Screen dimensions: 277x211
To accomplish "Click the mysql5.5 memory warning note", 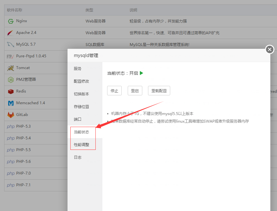I will [152, 113].
